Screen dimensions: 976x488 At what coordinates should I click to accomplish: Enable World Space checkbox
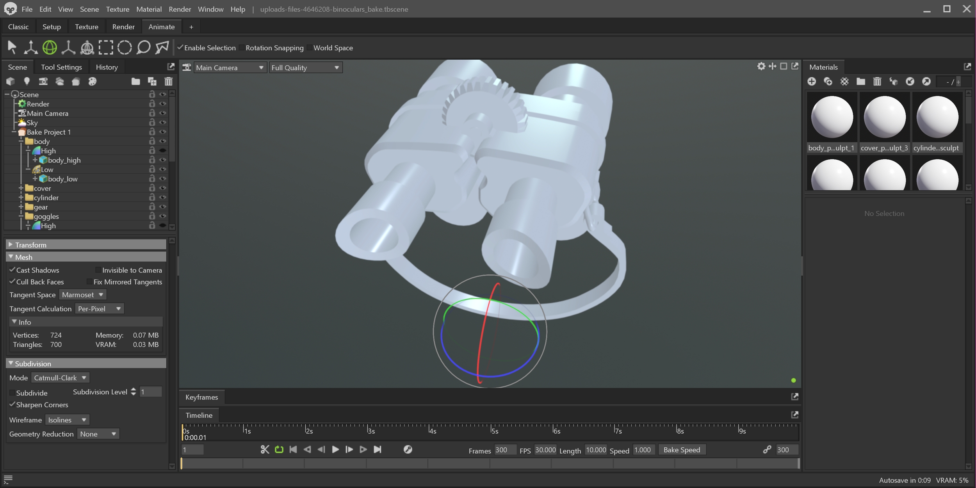pyautogui.click(x=310, y=47)
